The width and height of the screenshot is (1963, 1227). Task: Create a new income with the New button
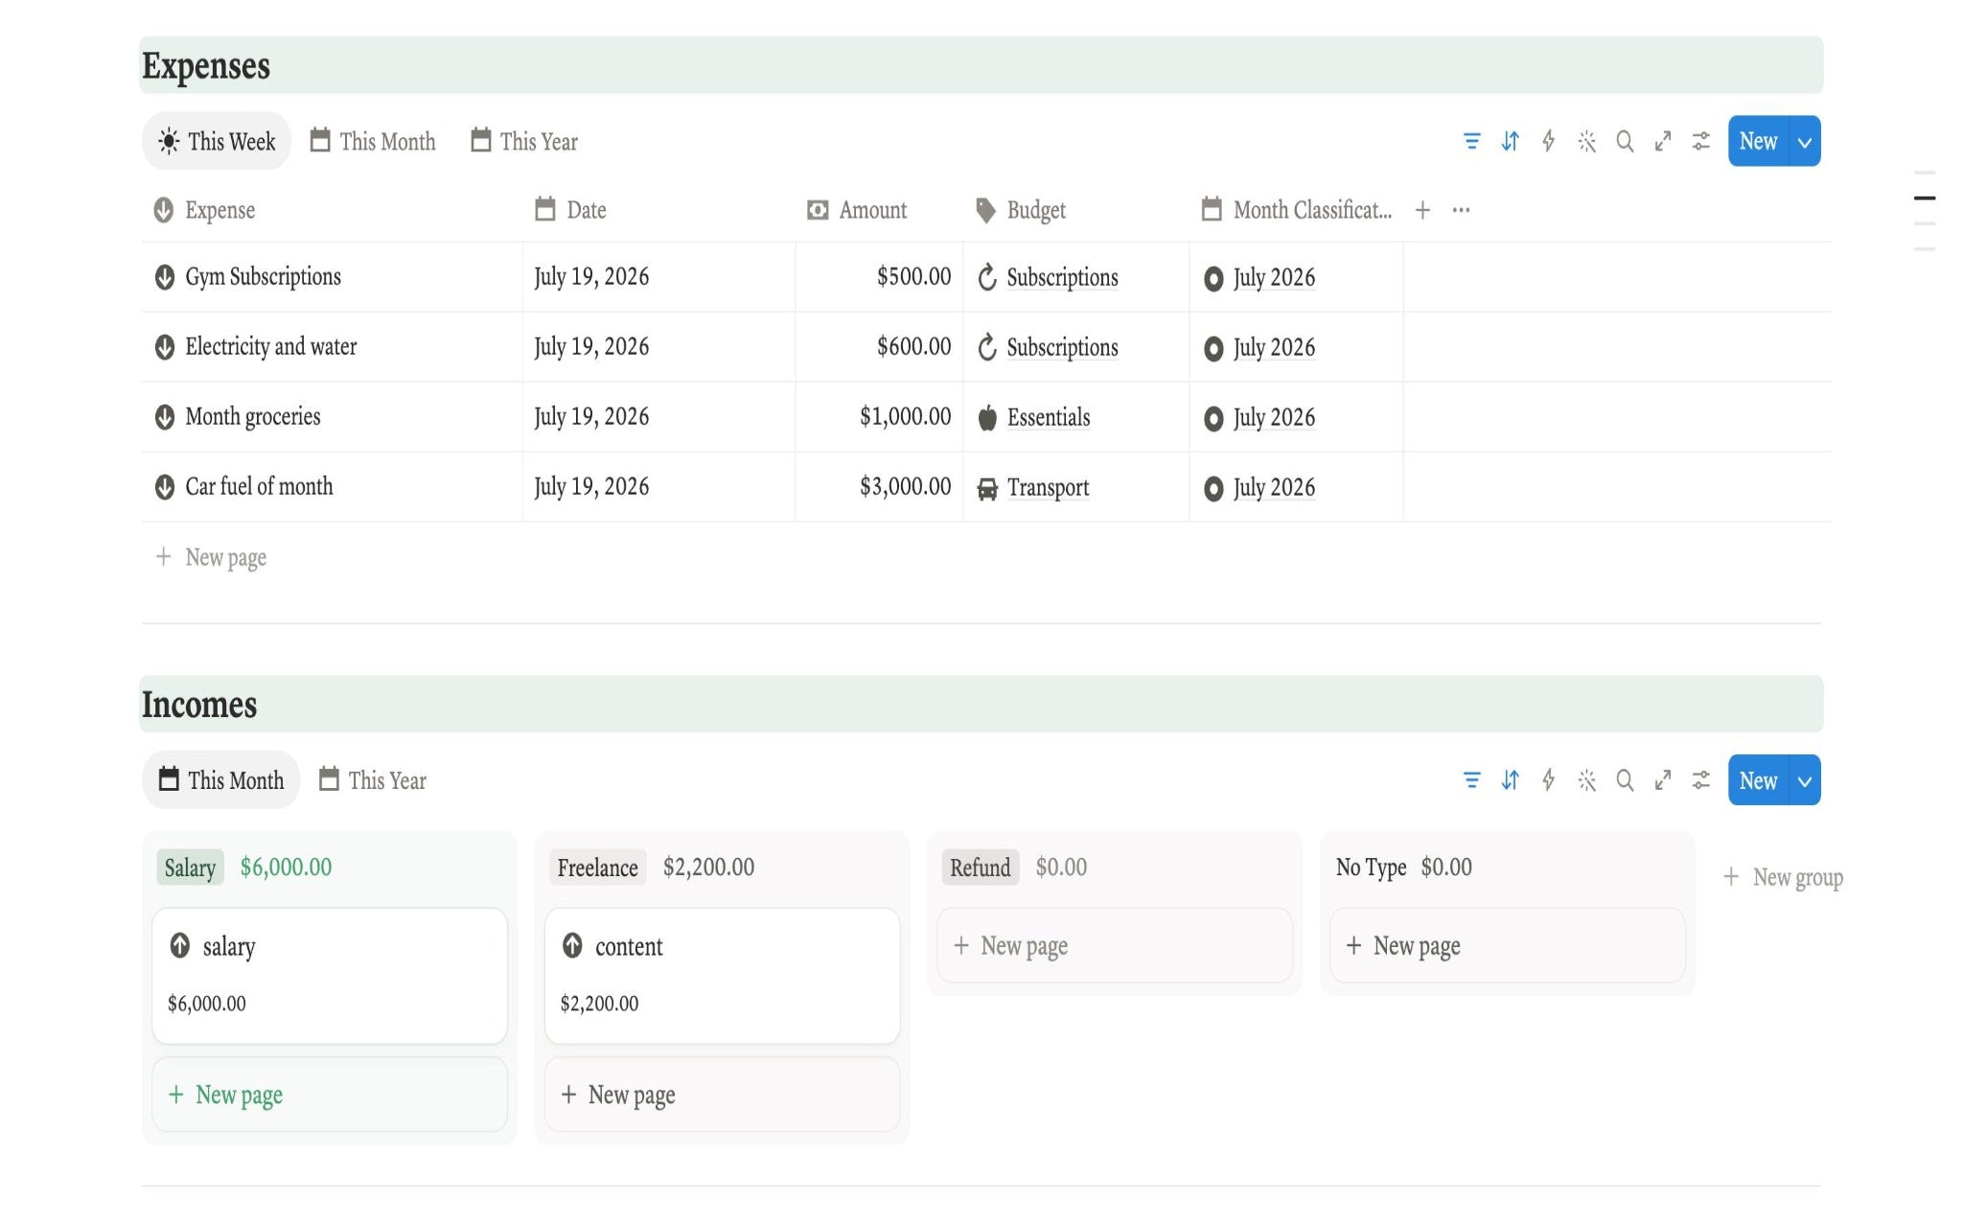coord(1758,780)
